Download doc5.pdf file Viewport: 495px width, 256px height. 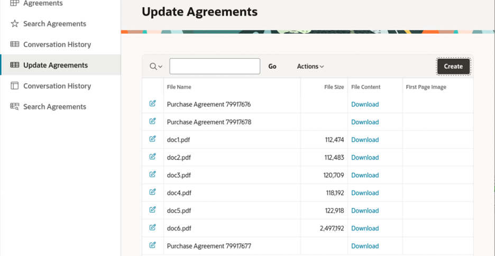click(365, 211)
